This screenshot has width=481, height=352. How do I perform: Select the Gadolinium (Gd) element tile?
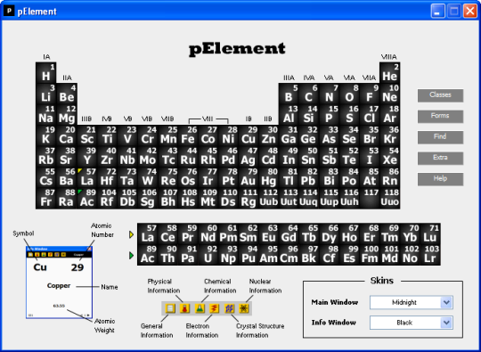(289, 233)
